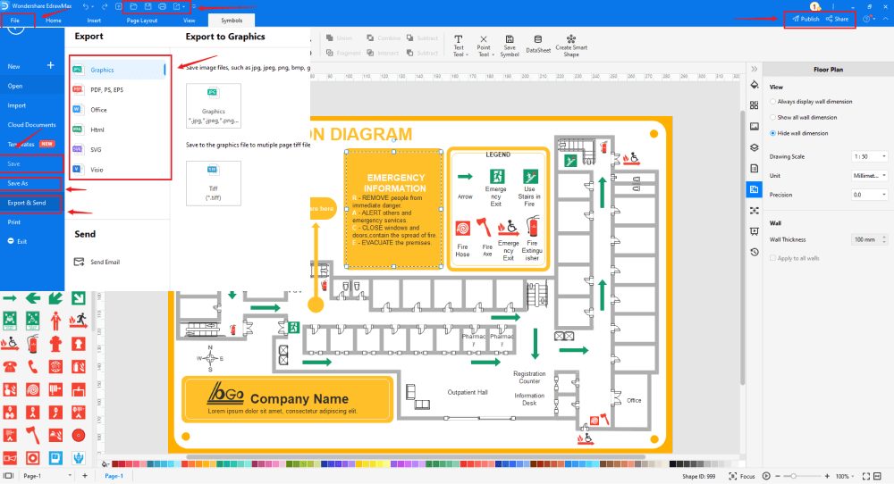Click Send Email option

coord(105,263)
